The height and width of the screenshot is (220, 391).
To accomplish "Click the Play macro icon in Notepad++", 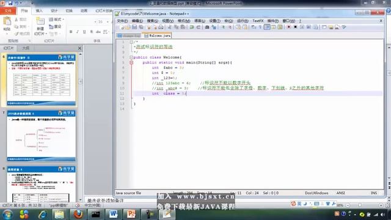I will click(x=302, y=27).
